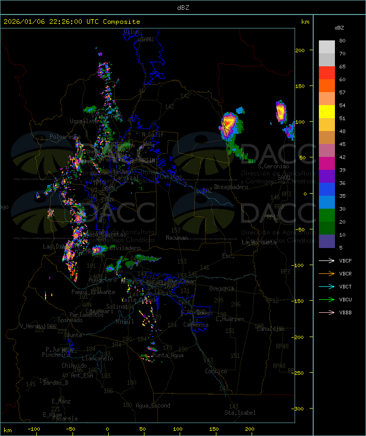
Task: Select the 5-10 dBZ indigo swatch
Action: (x=327, y=241)
